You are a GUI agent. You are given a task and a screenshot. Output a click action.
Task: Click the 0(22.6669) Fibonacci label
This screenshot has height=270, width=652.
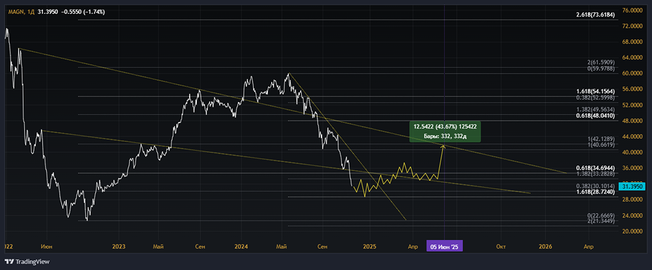[602, 215]
